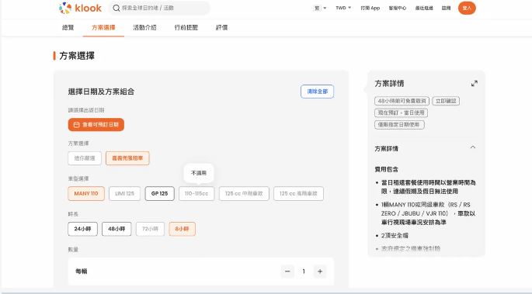Image resolution: width=532 pixels, height=294 pixels.
Task: Click the 立即確認 tag
Action: click(446, 101)
